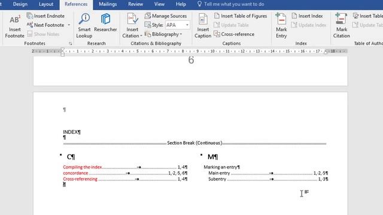Click the page number 6 footer
Image resolution: width=383 pixels, height=215 pixels.
191,60
